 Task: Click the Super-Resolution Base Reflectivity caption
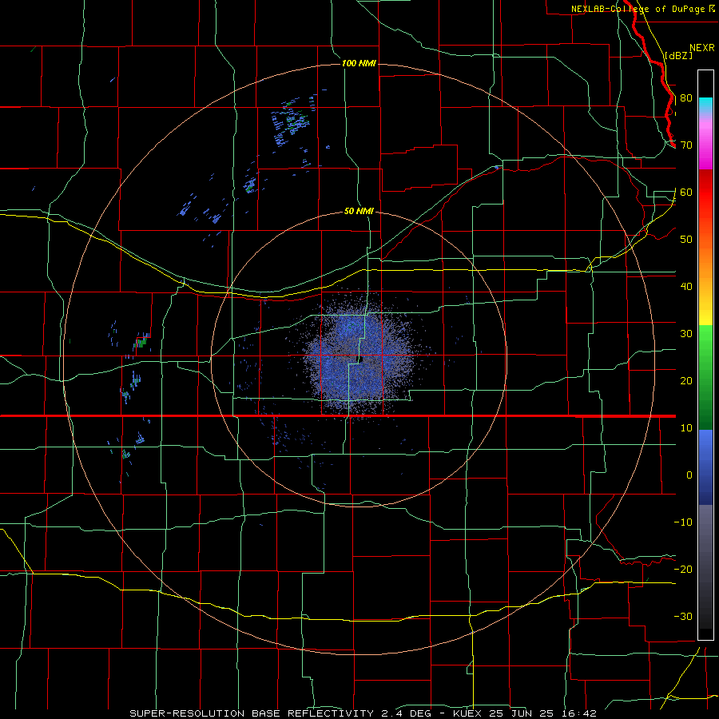pos(252,713)
